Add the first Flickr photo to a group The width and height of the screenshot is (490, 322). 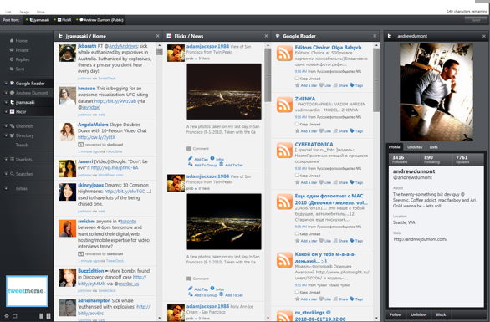[202, 165]
